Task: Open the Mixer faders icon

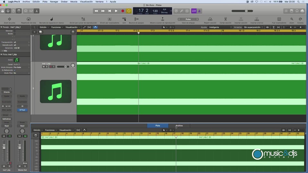Action: [x=31, y=11]
